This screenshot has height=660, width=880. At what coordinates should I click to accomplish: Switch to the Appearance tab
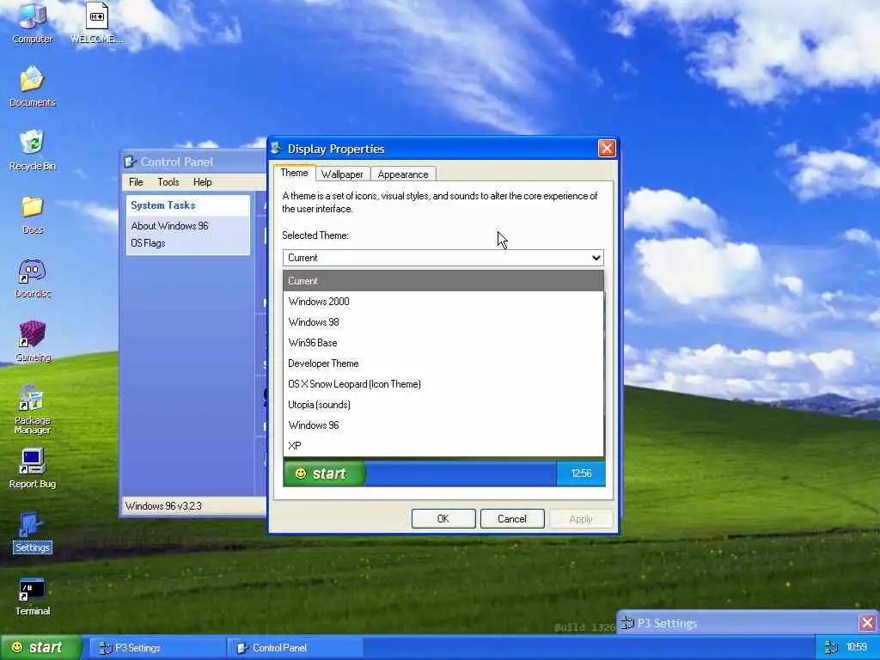403,174
